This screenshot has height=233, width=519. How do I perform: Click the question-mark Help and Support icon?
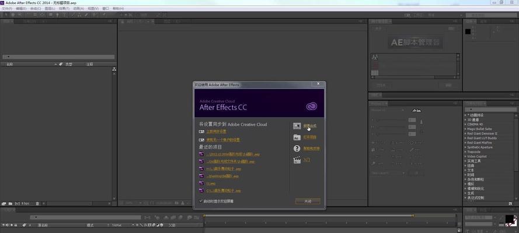297,149
